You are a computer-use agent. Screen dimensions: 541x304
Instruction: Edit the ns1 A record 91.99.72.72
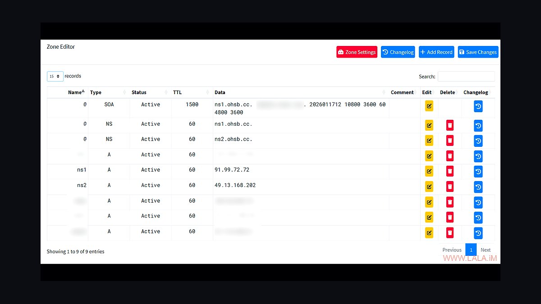429,172
